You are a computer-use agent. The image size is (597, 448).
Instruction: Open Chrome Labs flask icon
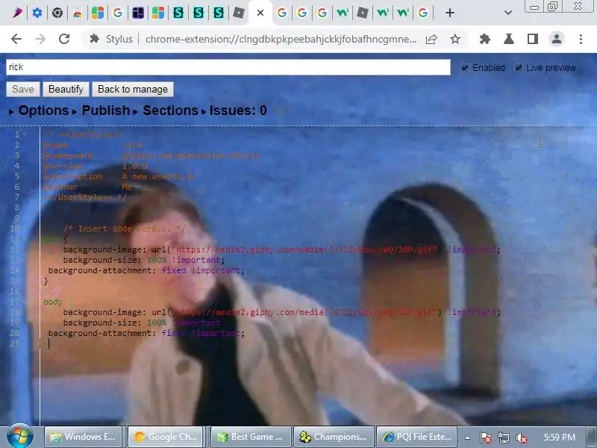pos(509,39)
